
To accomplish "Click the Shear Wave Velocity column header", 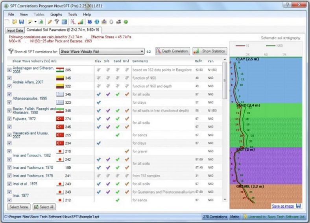I will 34,61.
